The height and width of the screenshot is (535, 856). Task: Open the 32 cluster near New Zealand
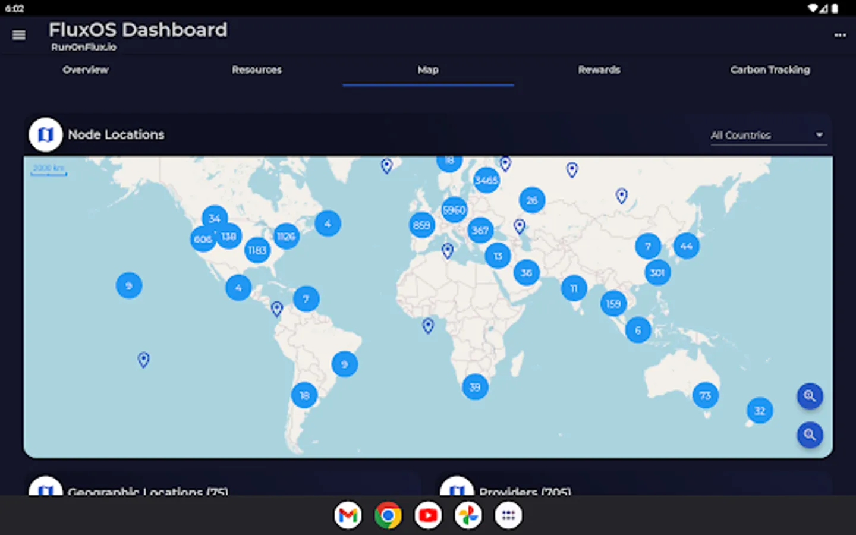(760, 411)
